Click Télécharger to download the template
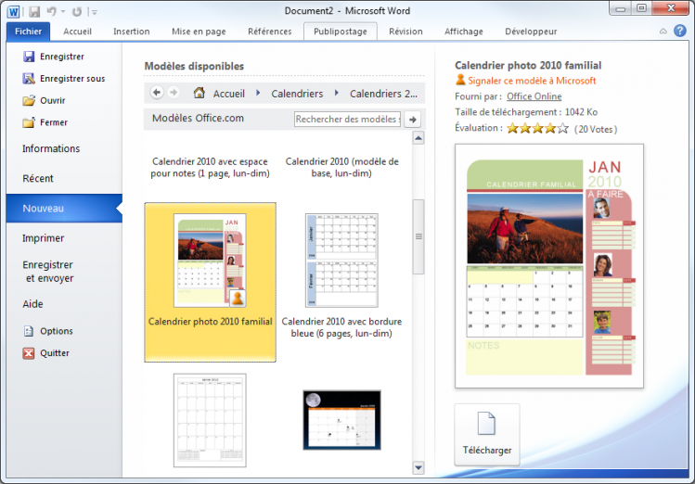Image resolution: width=695 pixels, height=484 pixels. [487, 435]
